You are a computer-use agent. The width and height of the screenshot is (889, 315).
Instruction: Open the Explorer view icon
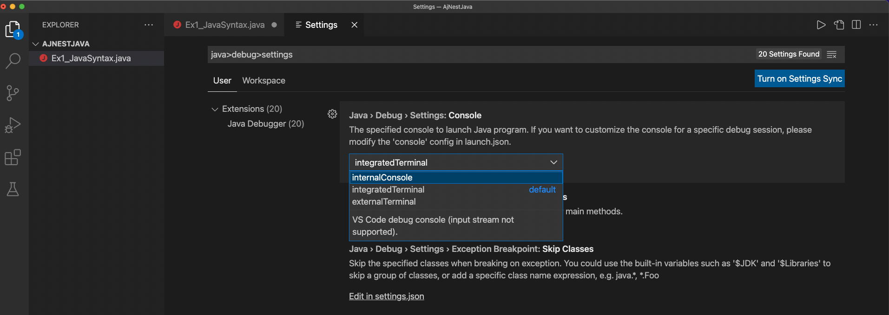tap(13, 29)
